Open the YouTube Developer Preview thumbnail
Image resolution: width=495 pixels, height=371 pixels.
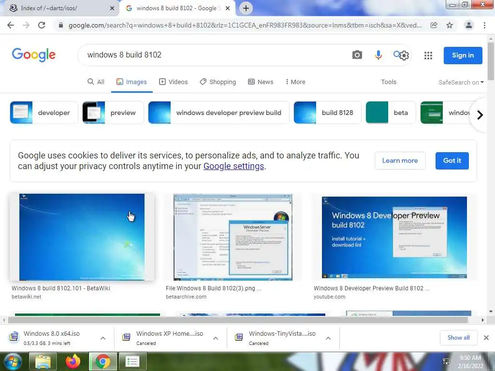click(394, 237)
